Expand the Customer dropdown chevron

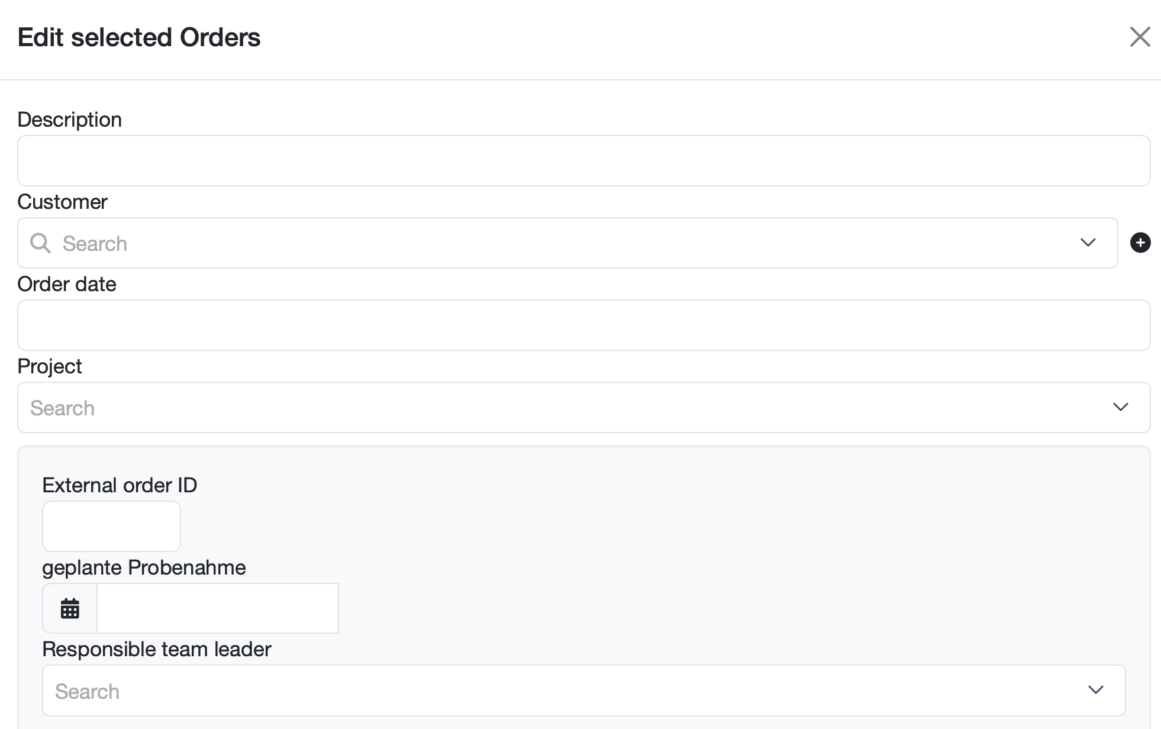point(1088,243)
